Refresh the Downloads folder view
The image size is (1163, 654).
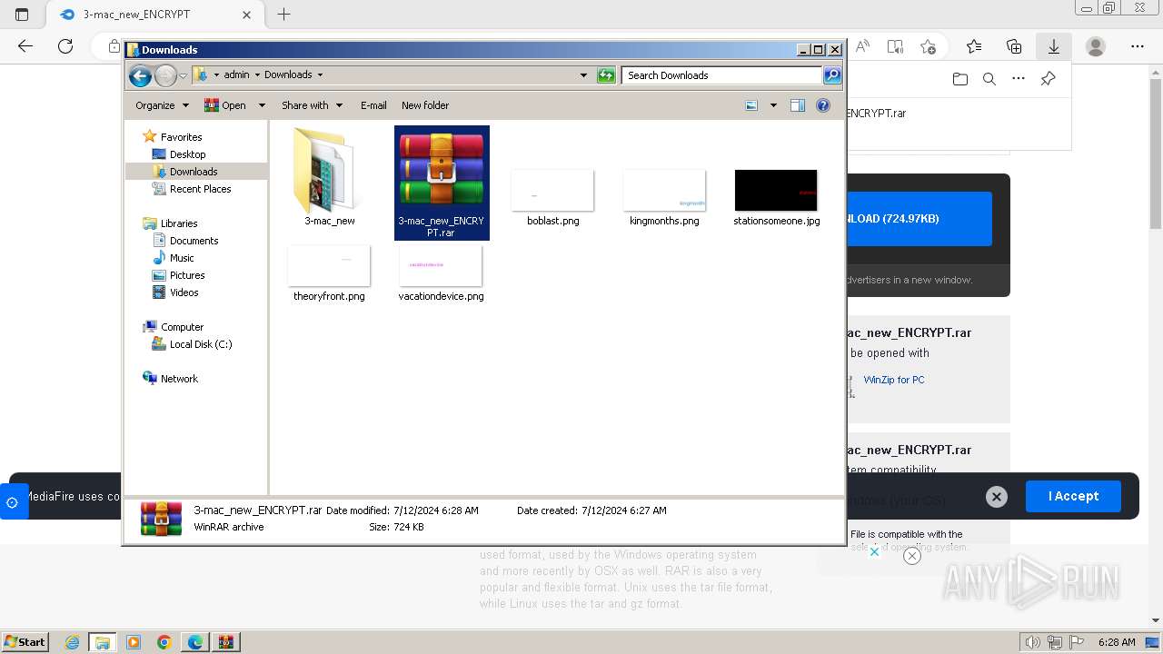click(606, 75)
